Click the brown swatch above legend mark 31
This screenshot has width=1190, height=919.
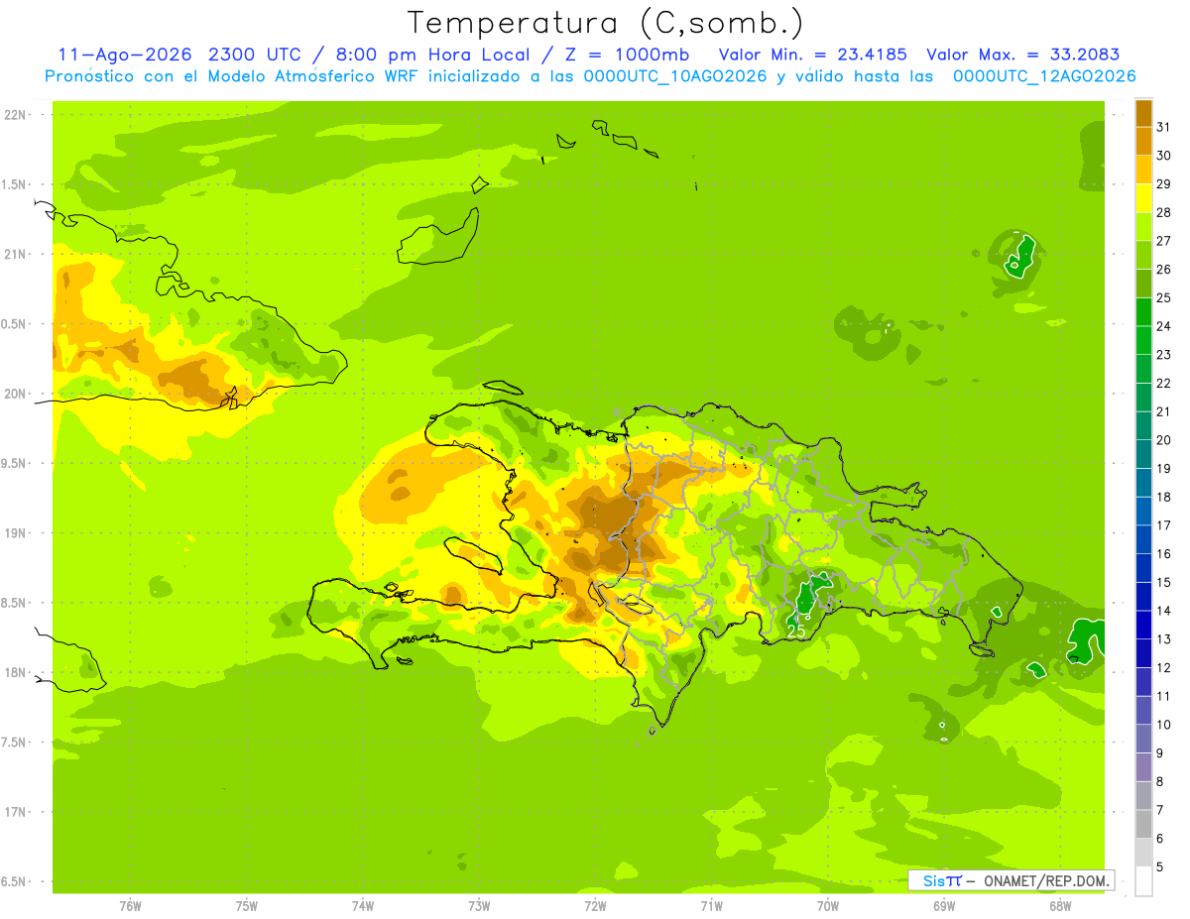pos(1143,112)
